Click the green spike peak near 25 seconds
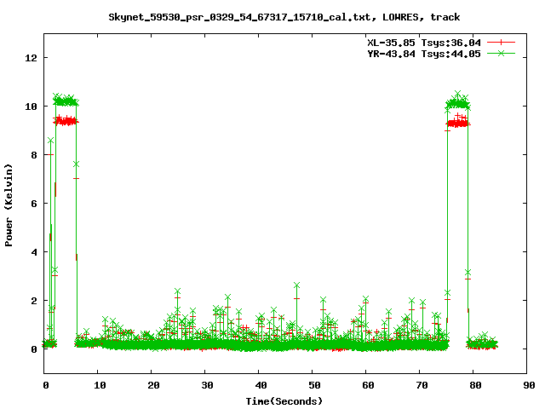Viewport: 545px width, 409px height. pos(177,291)
